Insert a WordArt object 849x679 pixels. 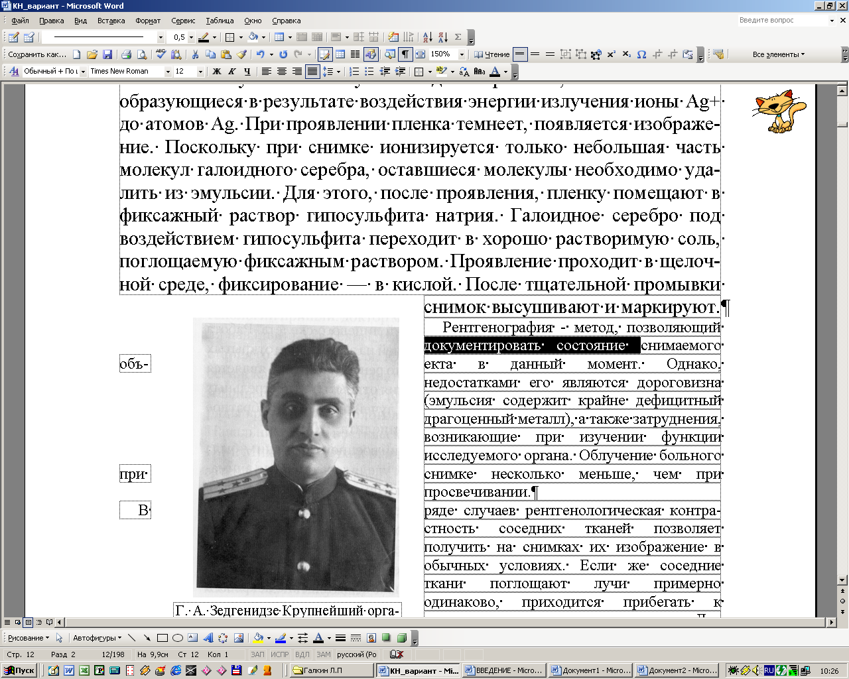pyautogui.click(x=208, y=638)
